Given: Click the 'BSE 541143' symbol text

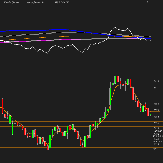Looking at the screenshot, I should coord(62,2).
